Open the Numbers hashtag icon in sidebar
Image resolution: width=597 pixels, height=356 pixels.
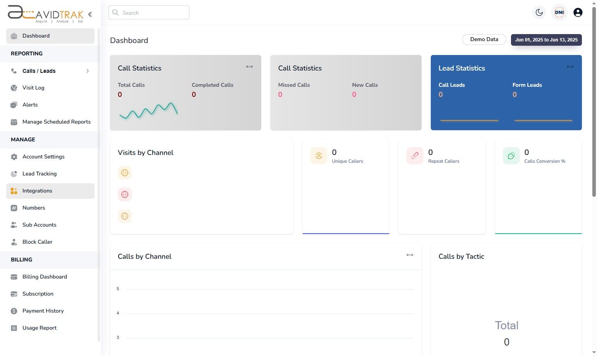(x=14, y=208)
